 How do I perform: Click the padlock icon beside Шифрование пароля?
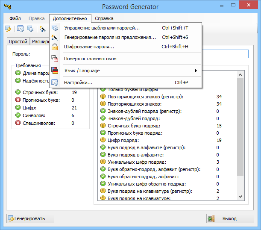[55, 47]
